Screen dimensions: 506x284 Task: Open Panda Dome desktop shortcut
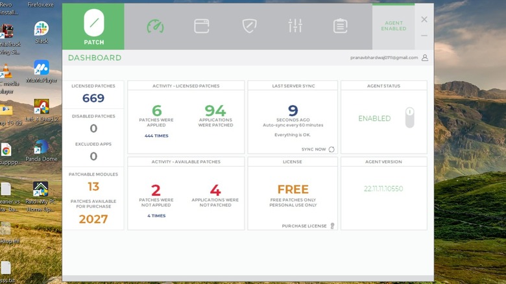tap(41, 150)
